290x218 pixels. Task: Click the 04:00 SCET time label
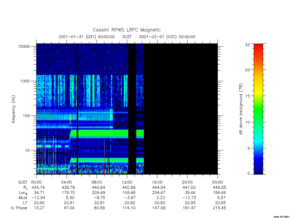[x=66, y=182]
